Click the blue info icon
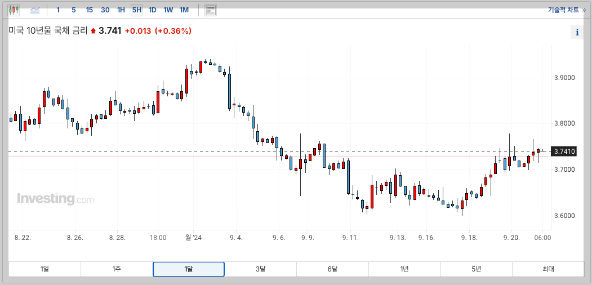The height and width of the screenshot is (285, 592). pyautogui.click(x=577, y=33)
